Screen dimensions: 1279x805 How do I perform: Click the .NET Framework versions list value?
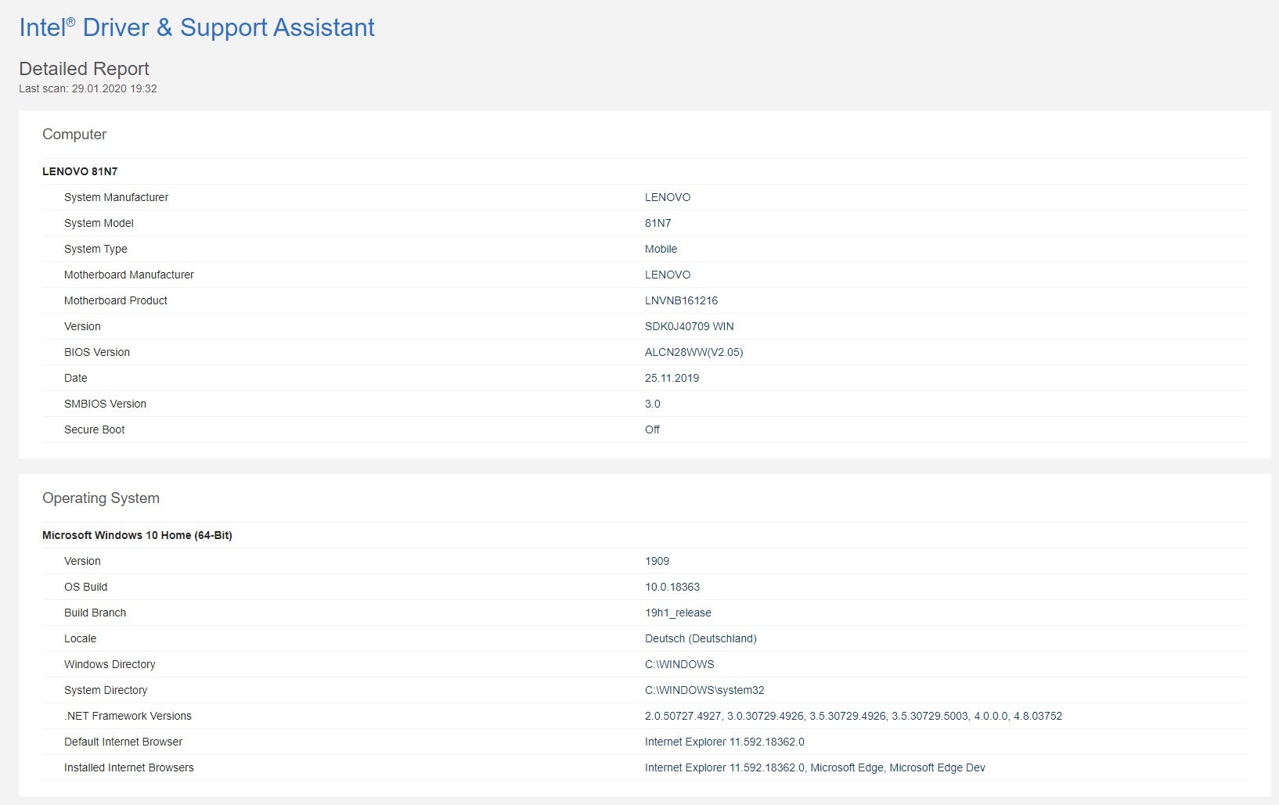click(853, 716)
